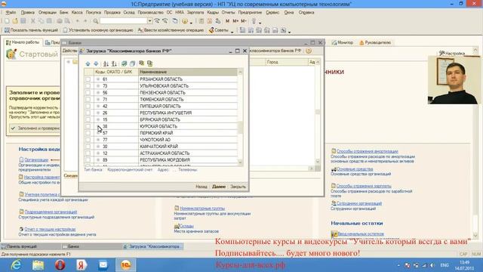Expand the КАМЧАТСКИЙ КРАЙ node

pyautogui.click(x=98, y=147)
